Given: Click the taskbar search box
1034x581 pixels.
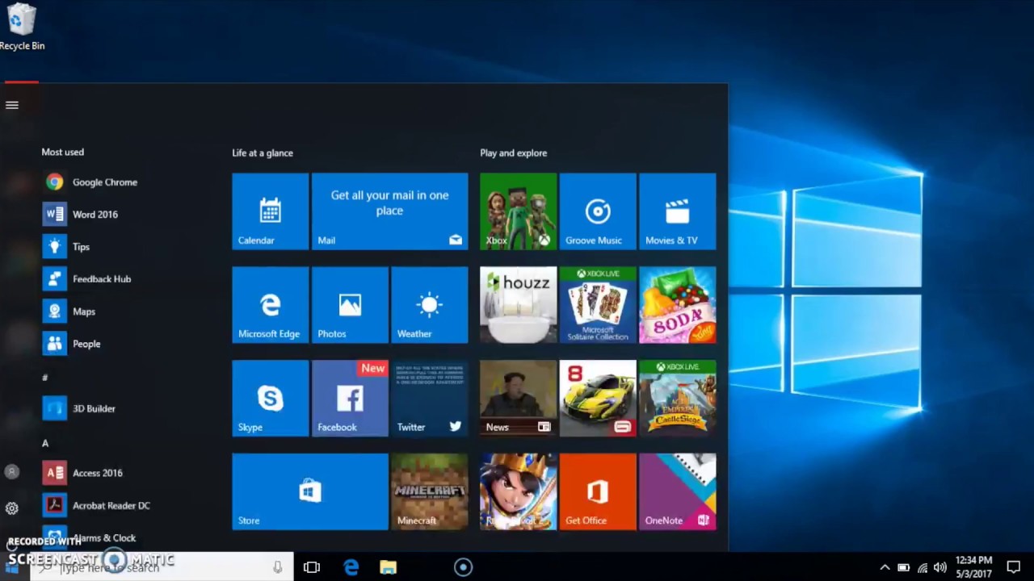Looking at the screenshot, I should (162, 567).
